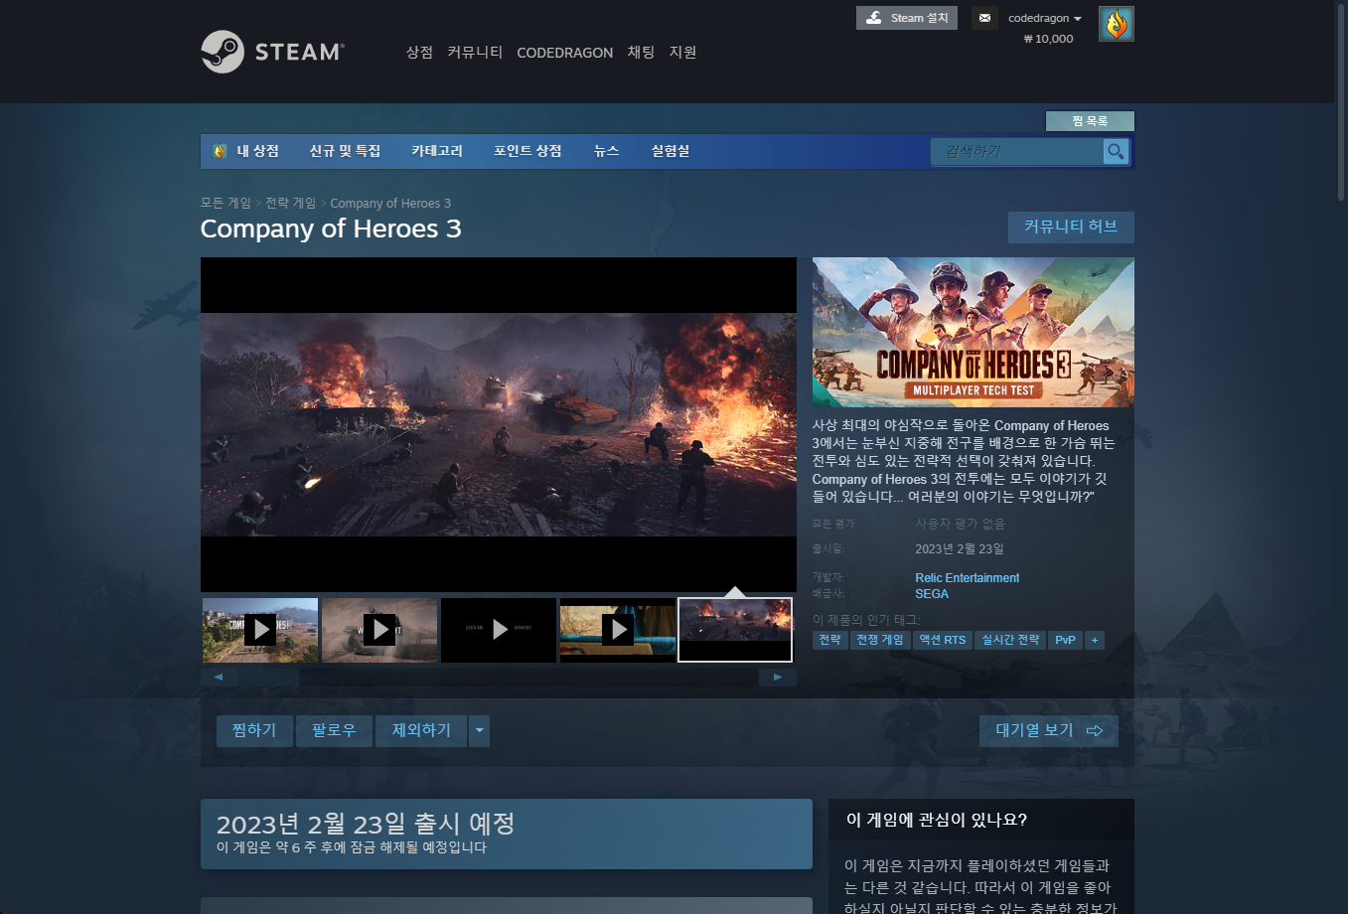Click Company of Heroes 3 breadcrumb
This screenshot has height=914, width=1348.
(x=390, y=203)
